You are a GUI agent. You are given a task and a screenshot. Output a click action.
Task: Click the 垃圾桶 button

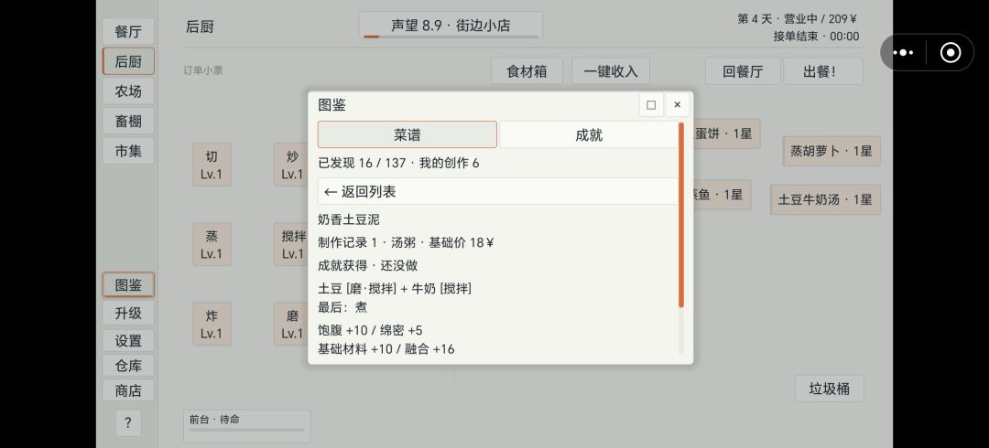(x=830, y=389)
